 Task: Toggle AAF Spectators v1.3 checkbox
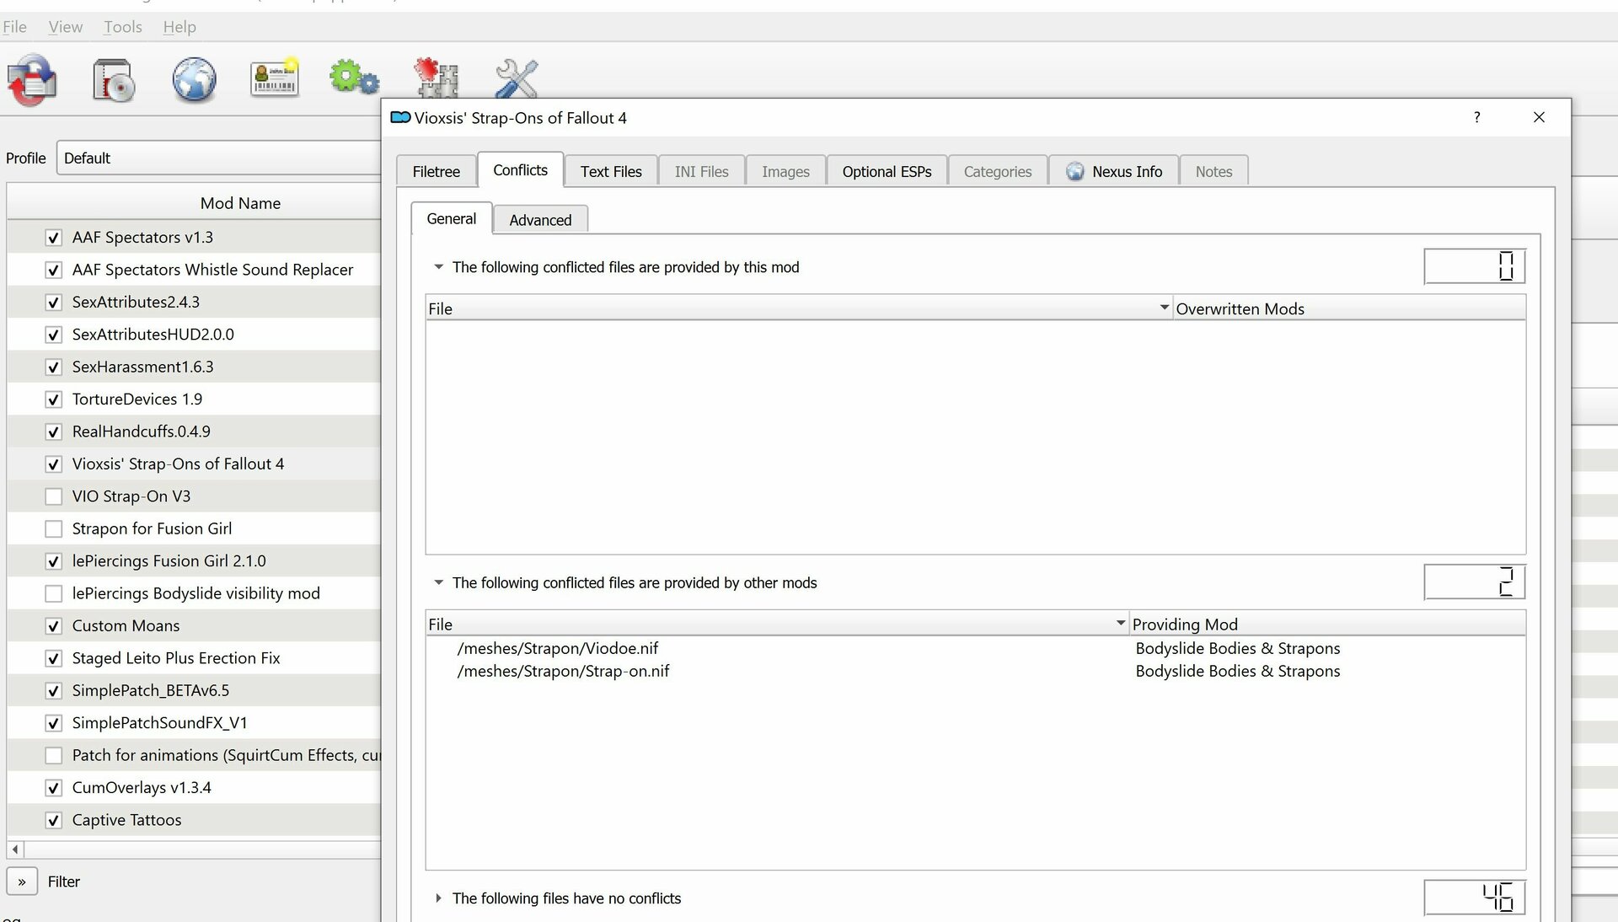(53, 238)
